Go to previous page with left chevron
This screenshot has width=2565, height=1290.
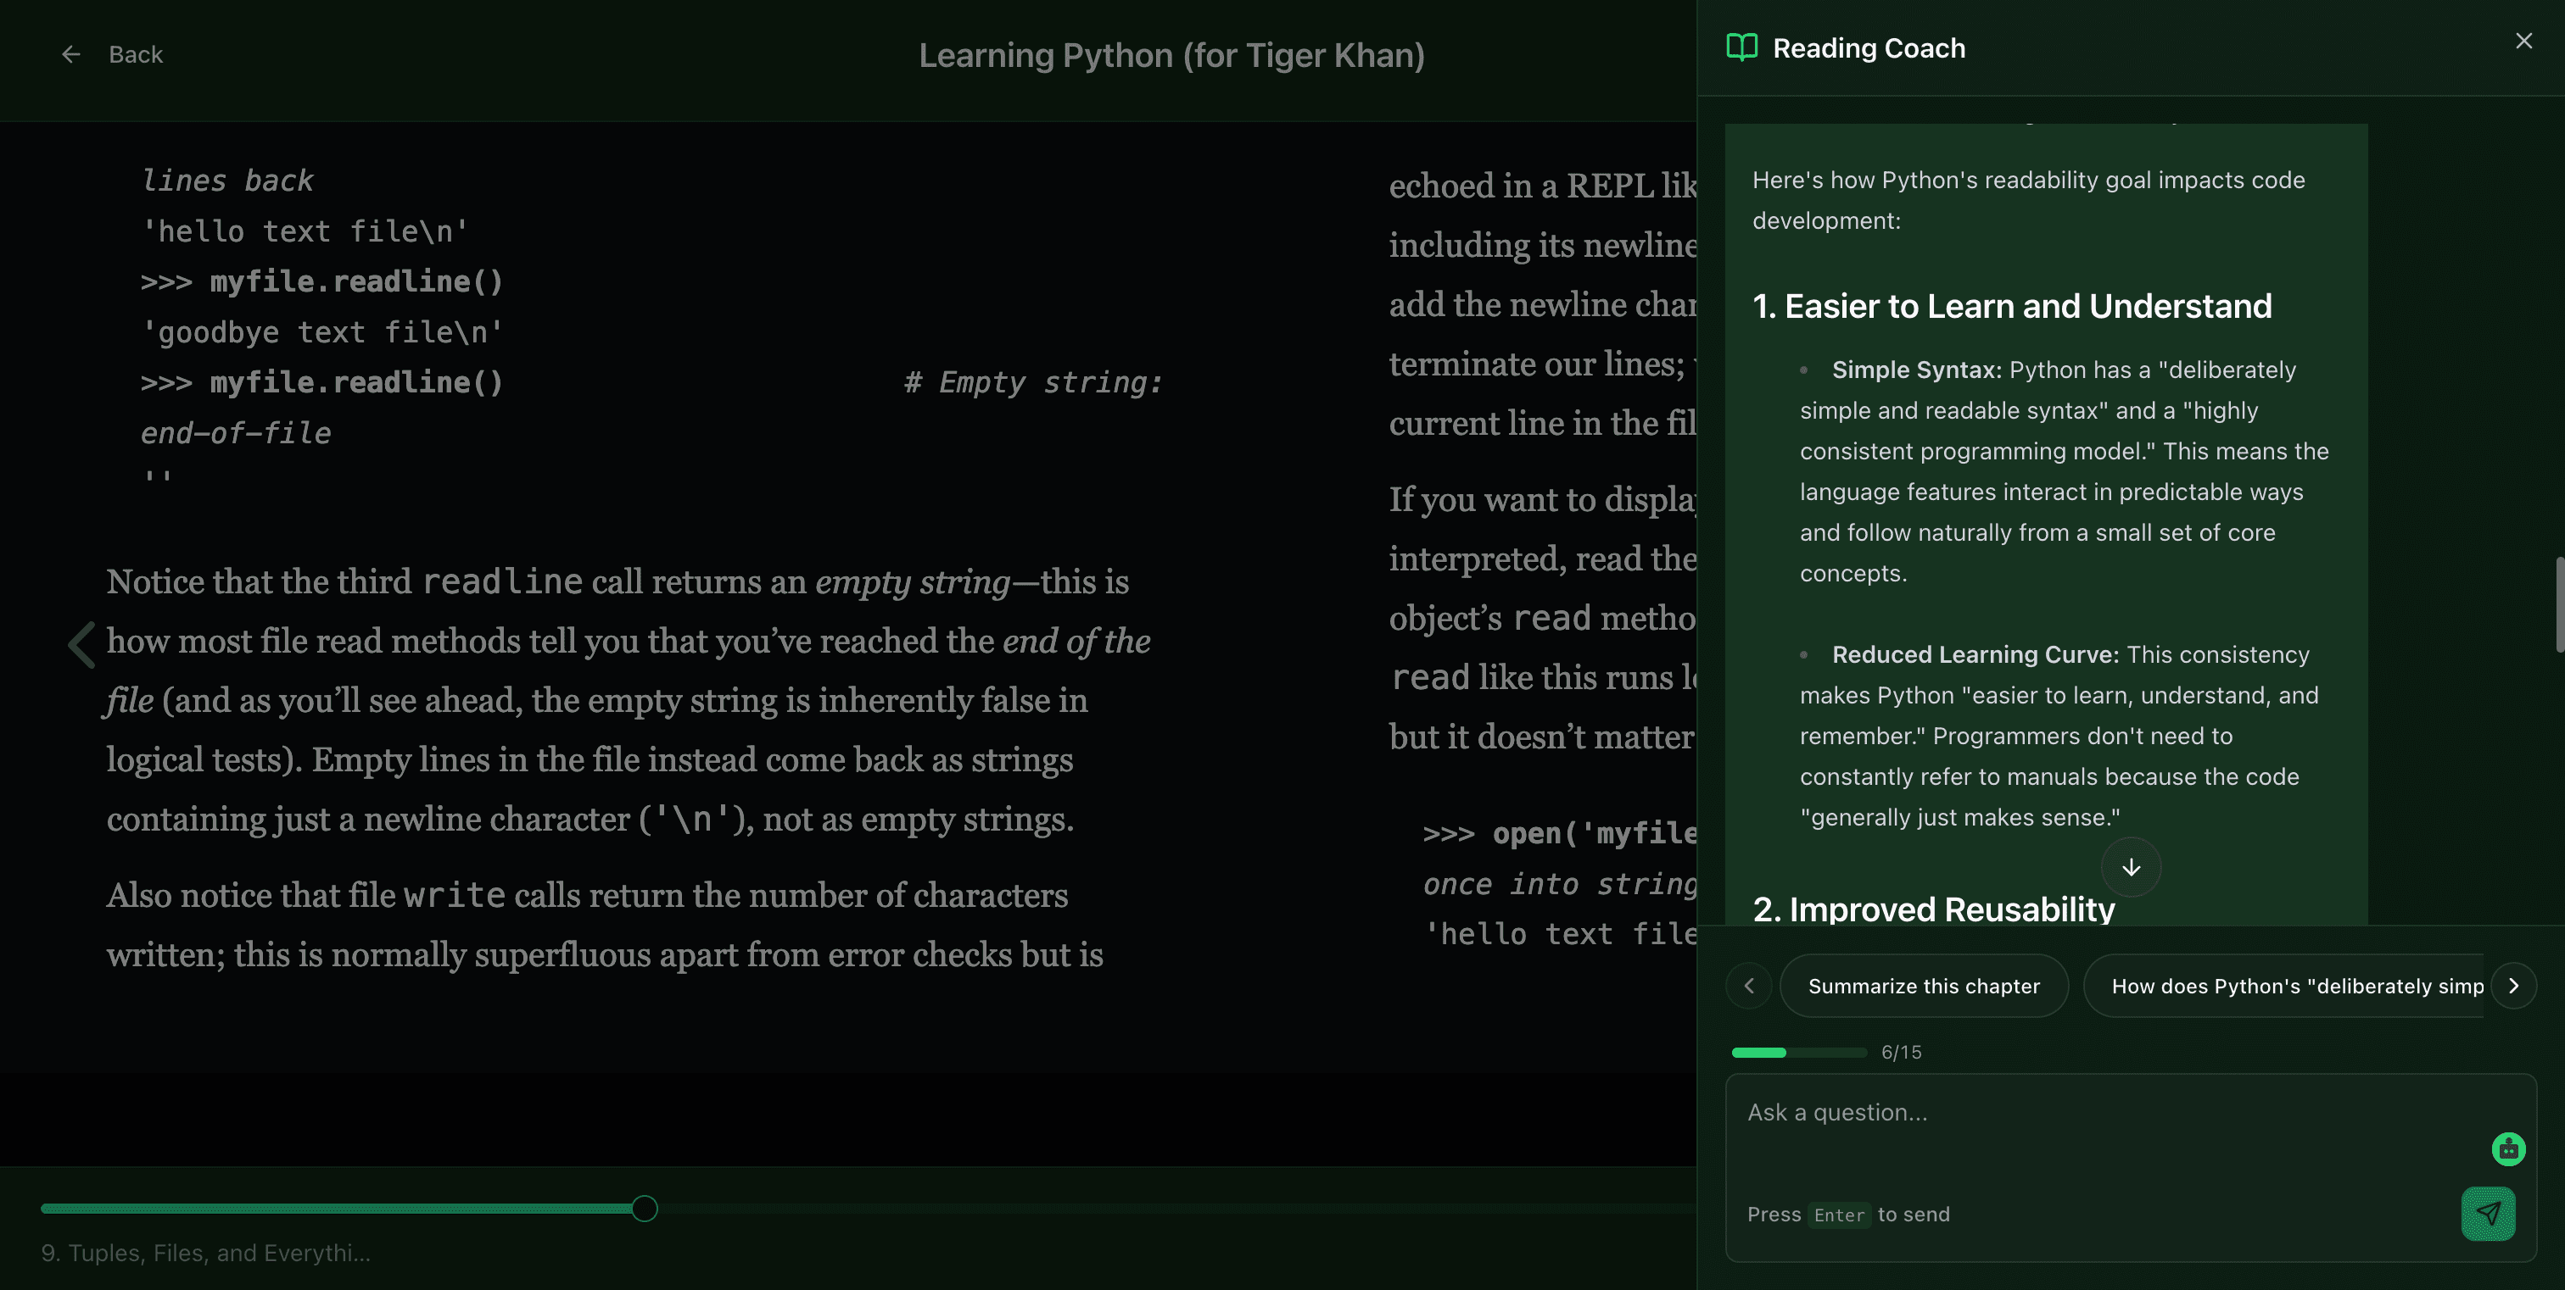point(81,644)
